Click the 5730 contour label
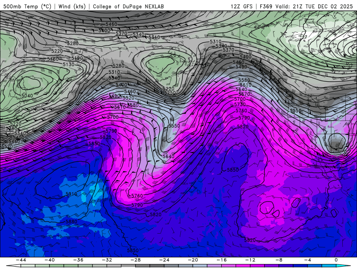This screenshot has height=268, width=357. [x=240, y=105]
